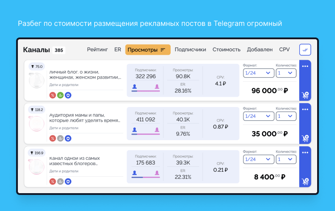Image resolution: width=335 pixels, height=211 pixels.
Task: Click rating badge 156.9
Action: click(x=37, y=153)
